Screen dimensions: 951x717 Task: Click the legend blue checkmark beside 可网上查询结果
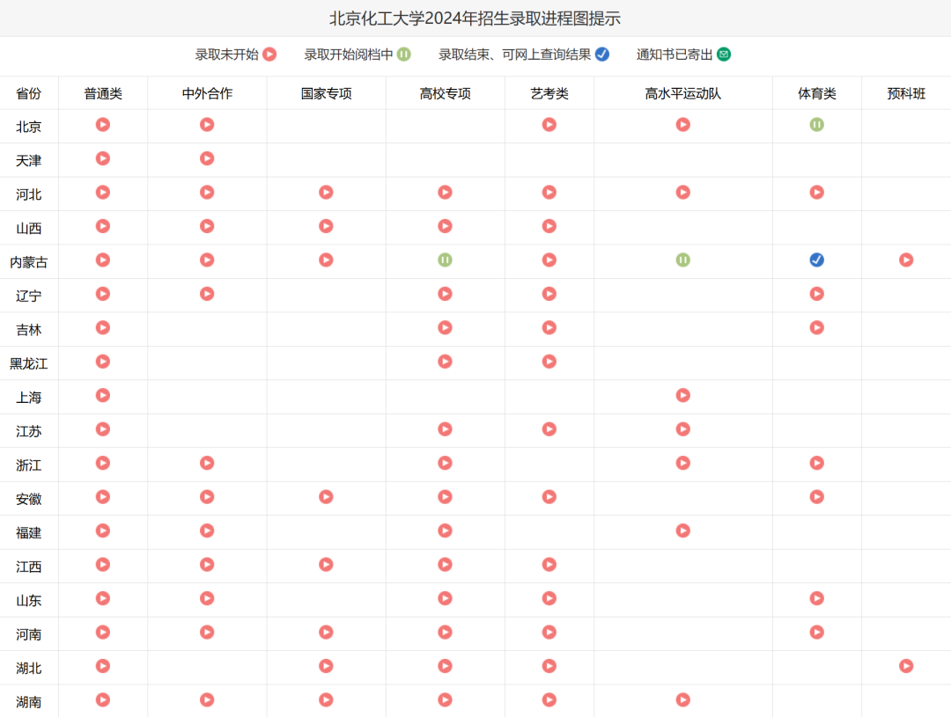coord(601,55)
